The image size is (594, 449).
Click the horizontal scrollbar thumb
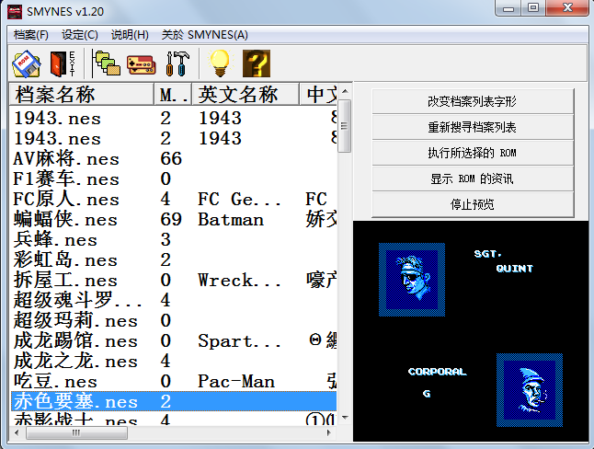pyautogui.click(x=76, y=432)
